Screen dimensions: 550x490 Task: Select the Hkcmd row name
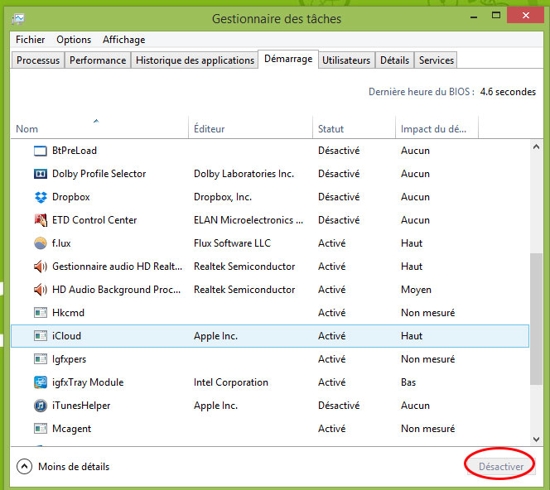(x=68, y=313)
